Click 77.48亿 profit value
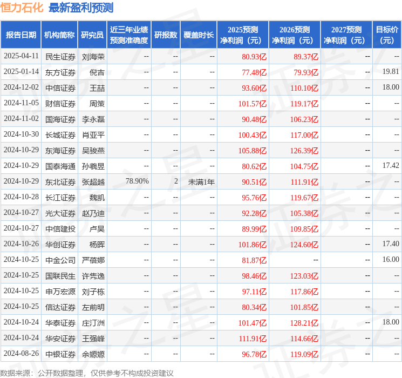The height and width of the screenshot is (378, 402). tap(254, 72)
